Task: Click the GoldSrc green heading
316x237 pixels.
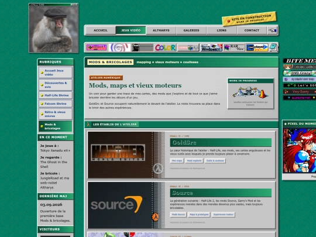Action: click(x=221, y=142)
